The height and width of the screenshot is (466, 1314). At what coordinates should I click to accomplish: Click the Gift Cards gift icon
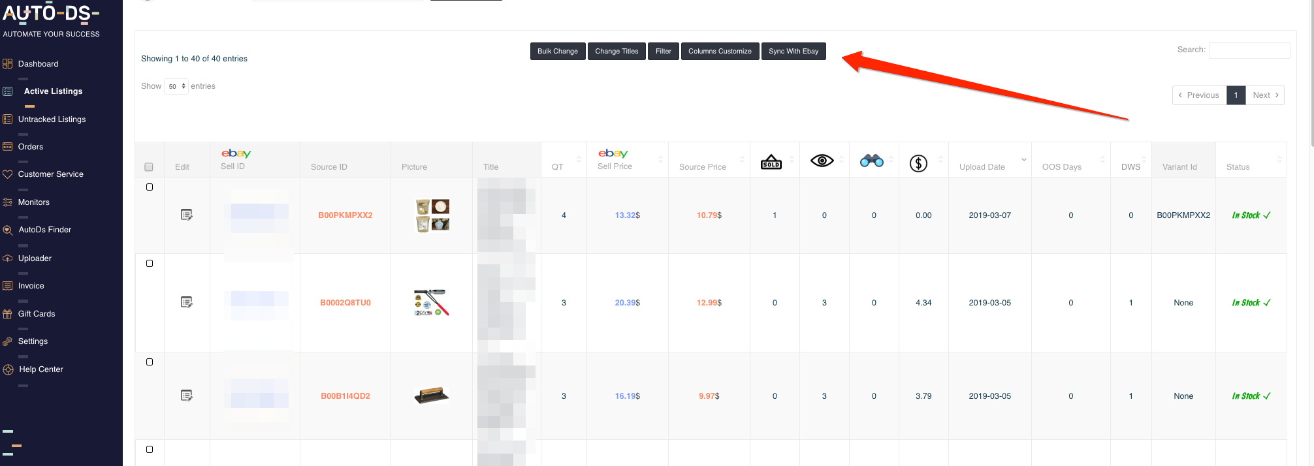[8, 314]
